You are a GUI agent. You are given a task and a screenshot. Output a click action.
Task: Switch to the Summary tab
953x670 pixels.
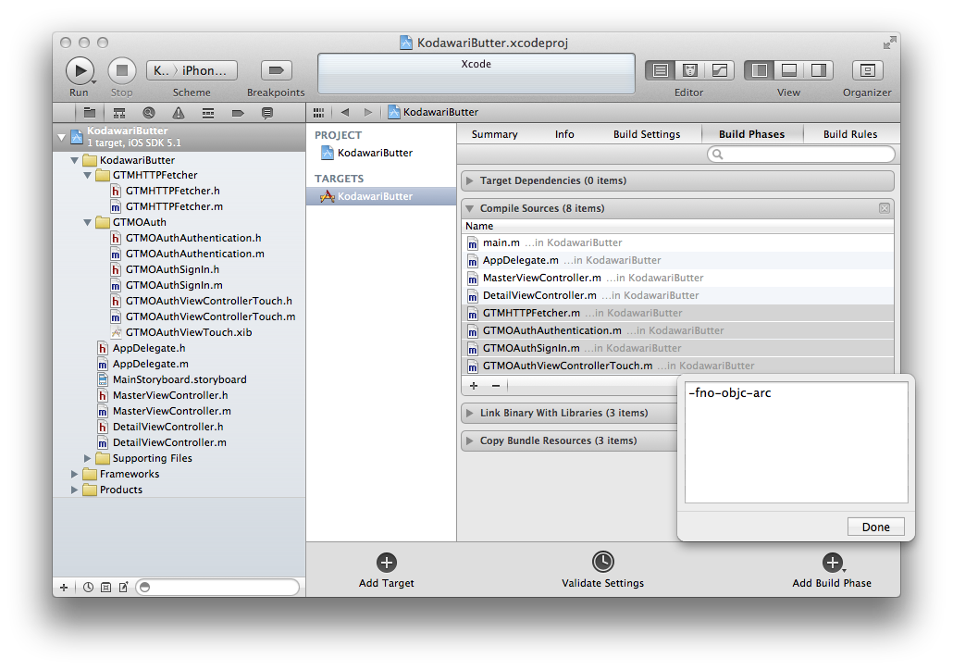pos(495,134)
